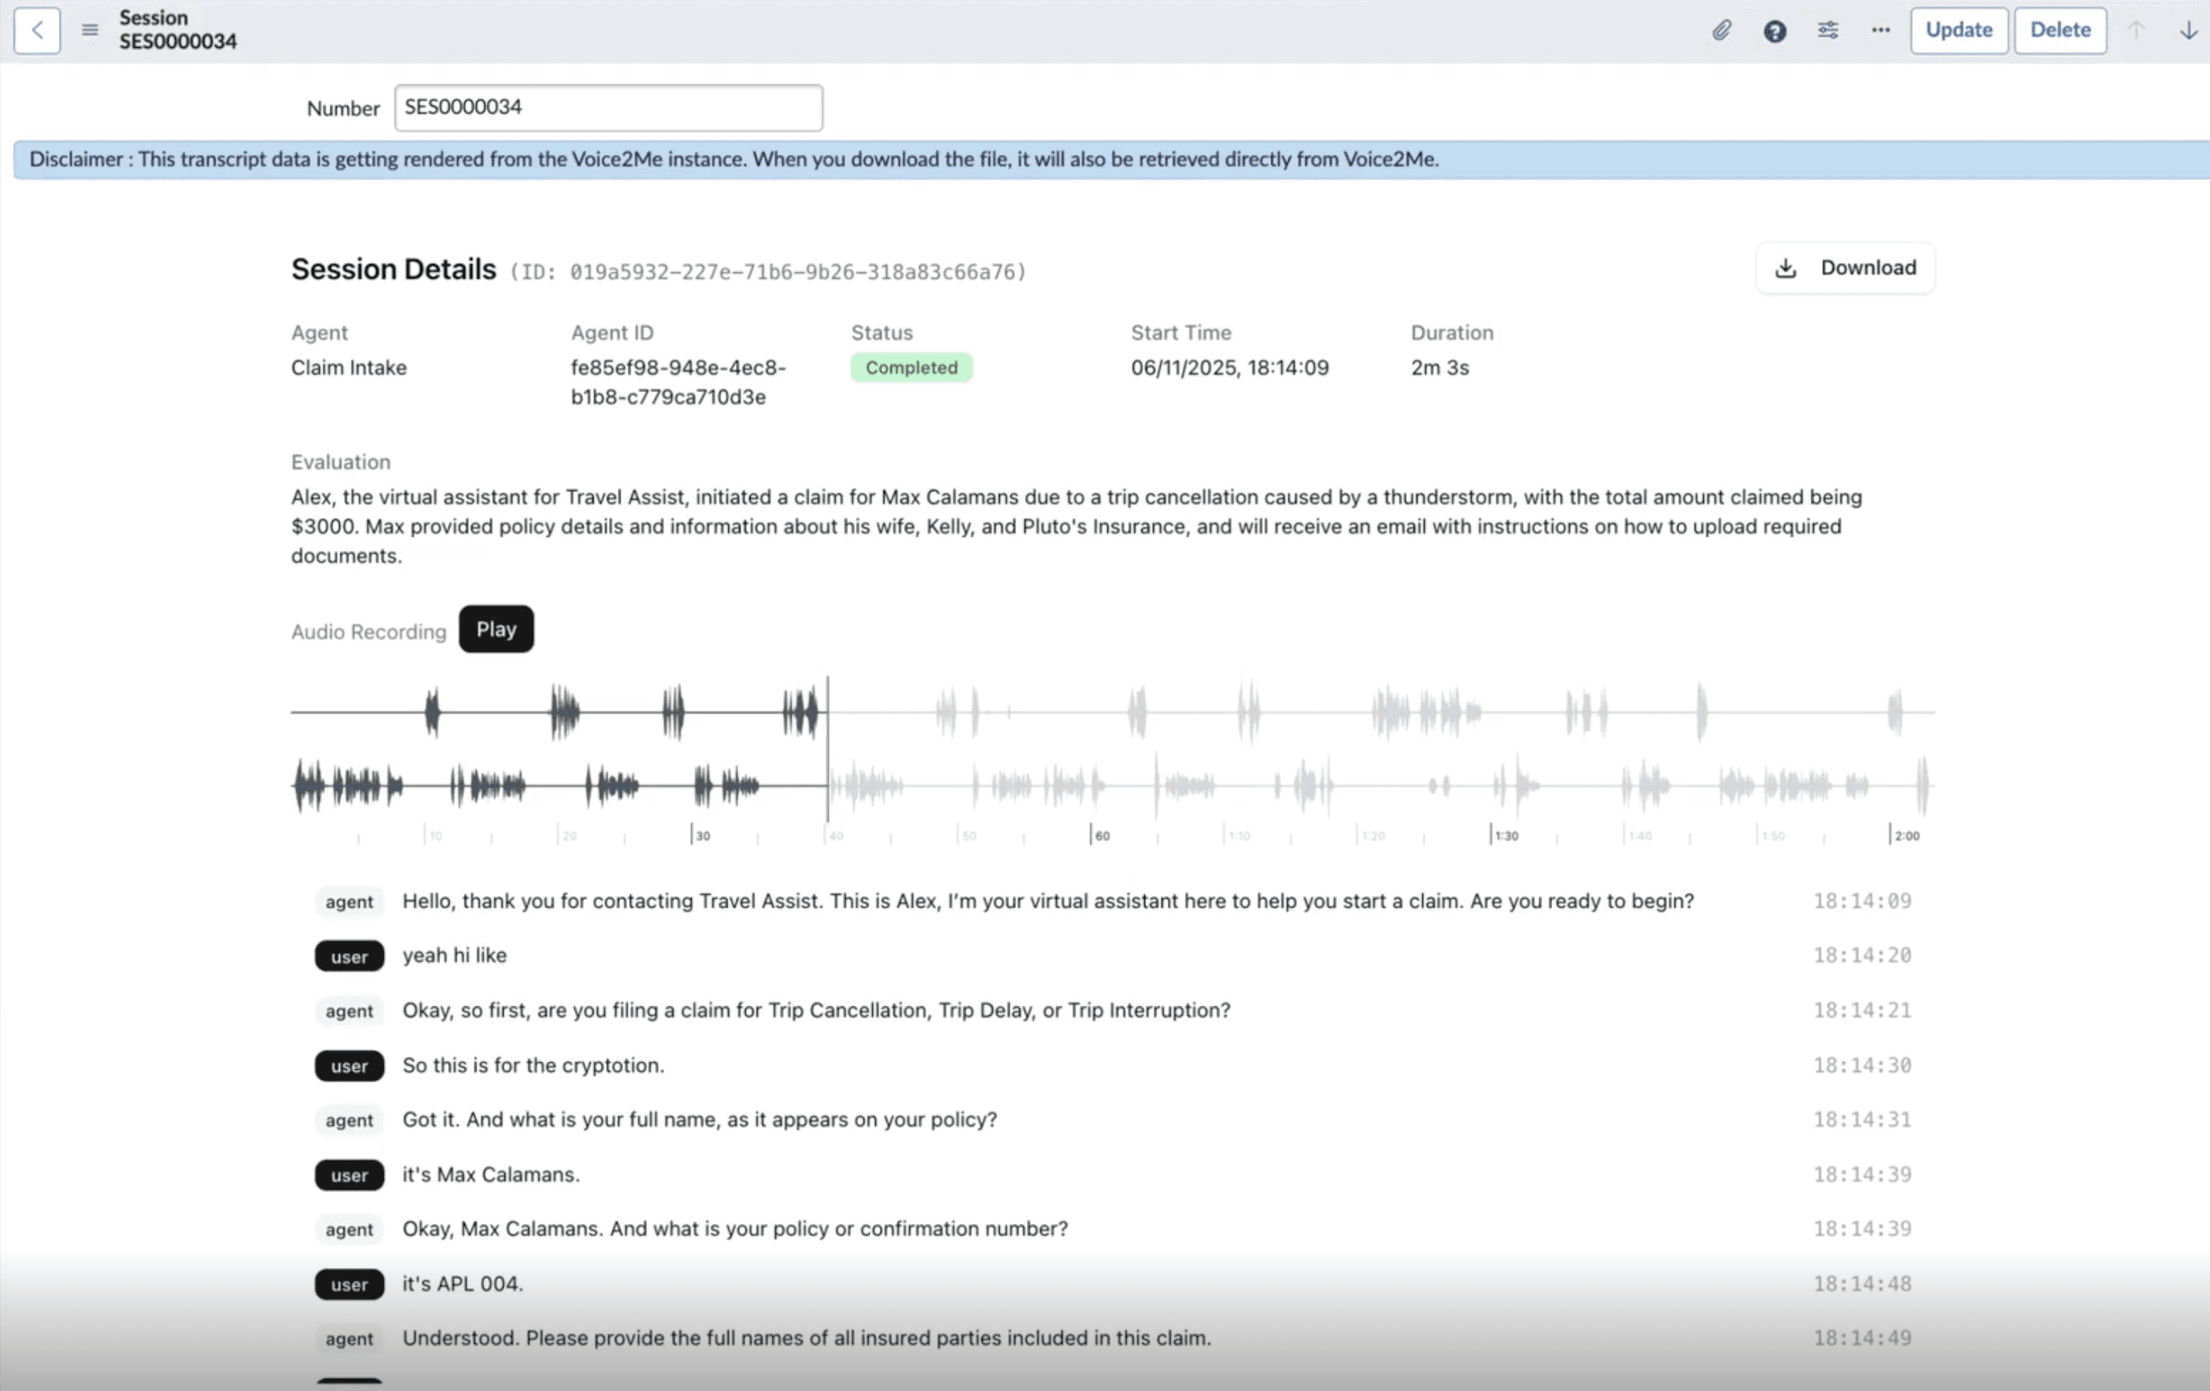Go to previous record up arrow

coord(2136,30)
